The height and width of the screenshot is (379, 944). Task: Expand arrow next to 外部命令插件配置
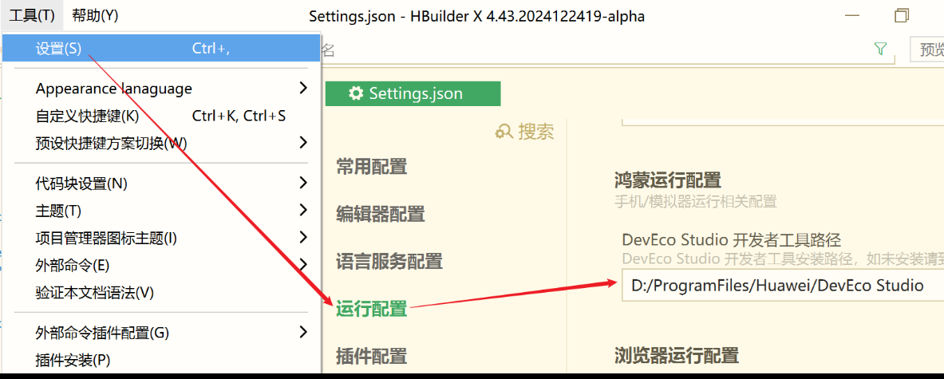pos(303,331)
